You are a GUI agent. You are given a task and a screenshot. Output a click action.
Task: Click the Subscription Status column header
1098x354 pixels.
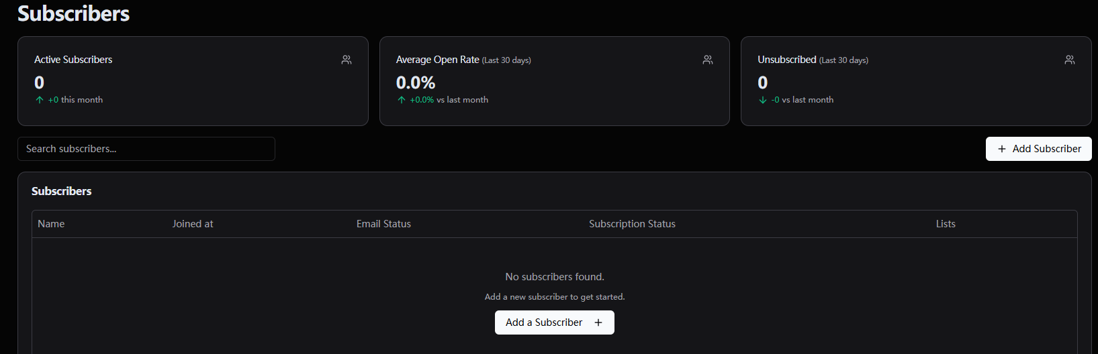point(632,224)
